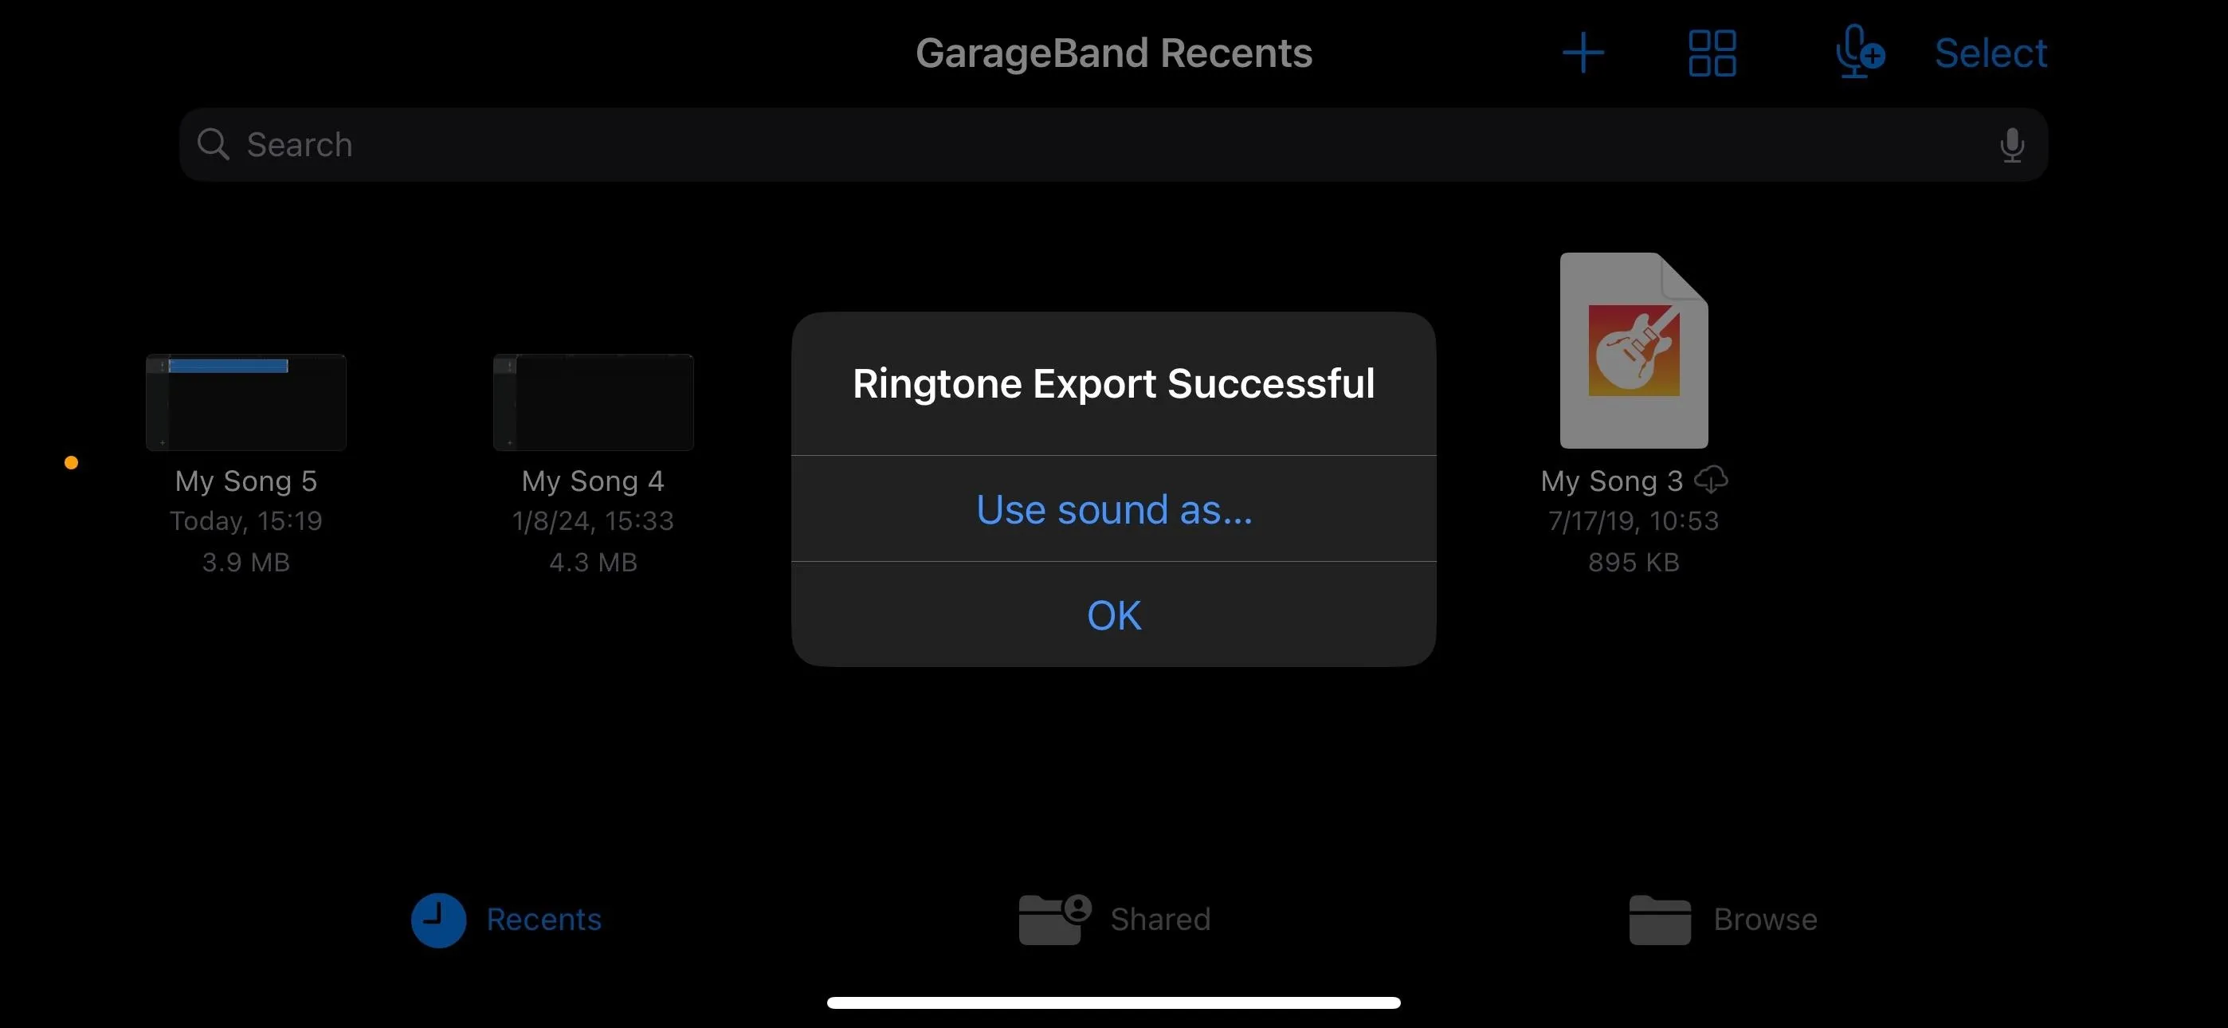Tap the Browse folder icon

point(1660,920)
